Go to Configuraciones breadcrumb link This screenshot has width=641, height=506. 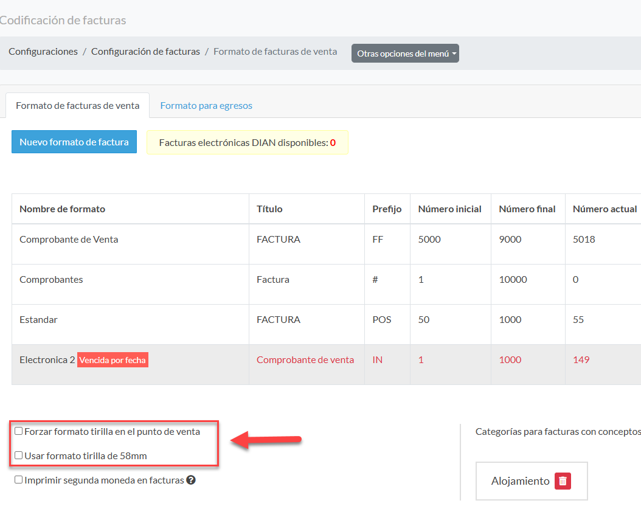(x=43, y=52)
